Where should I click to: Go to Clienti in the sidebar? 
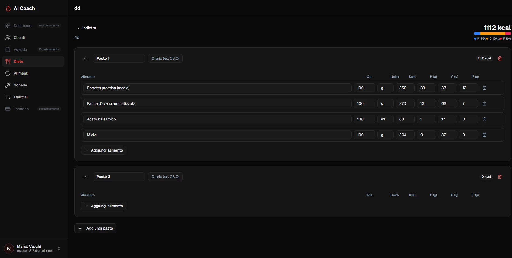pos(19,38)
